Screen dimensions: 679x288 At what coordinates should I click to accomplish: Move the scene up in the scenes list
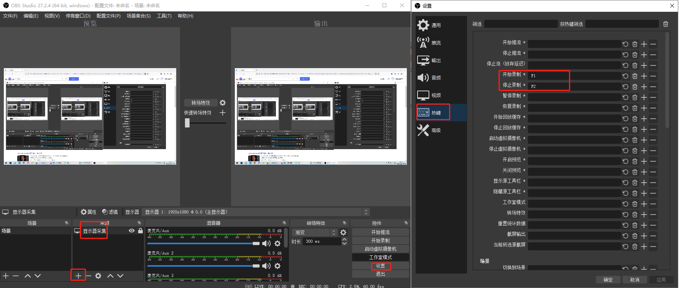pos(28,276)
